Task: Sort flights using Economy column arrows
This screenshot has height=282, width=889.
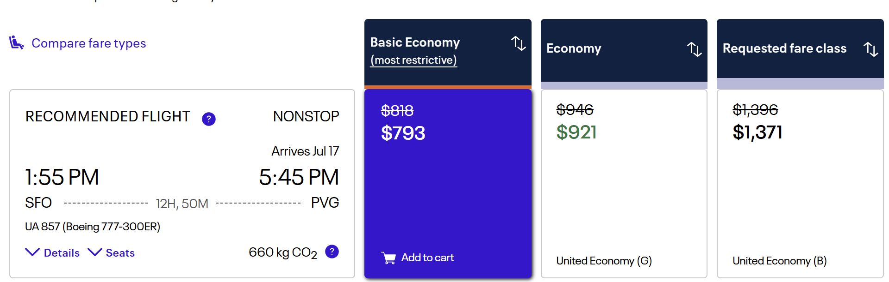Action: 694,49
